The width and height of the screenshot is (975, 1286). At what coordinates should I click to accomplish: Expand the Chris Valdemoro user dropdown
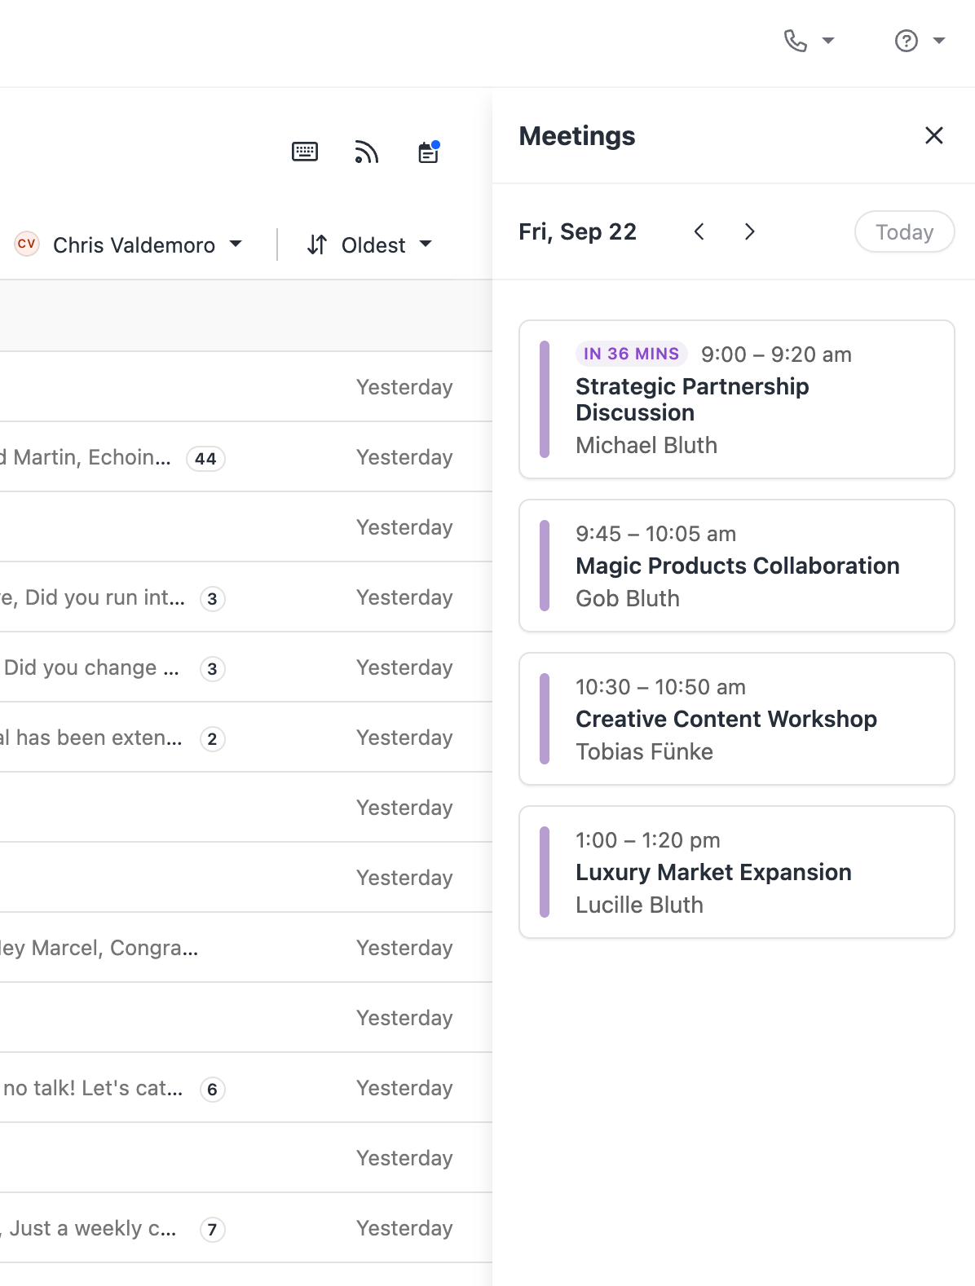pyautogui.click(x=236, y=244)
